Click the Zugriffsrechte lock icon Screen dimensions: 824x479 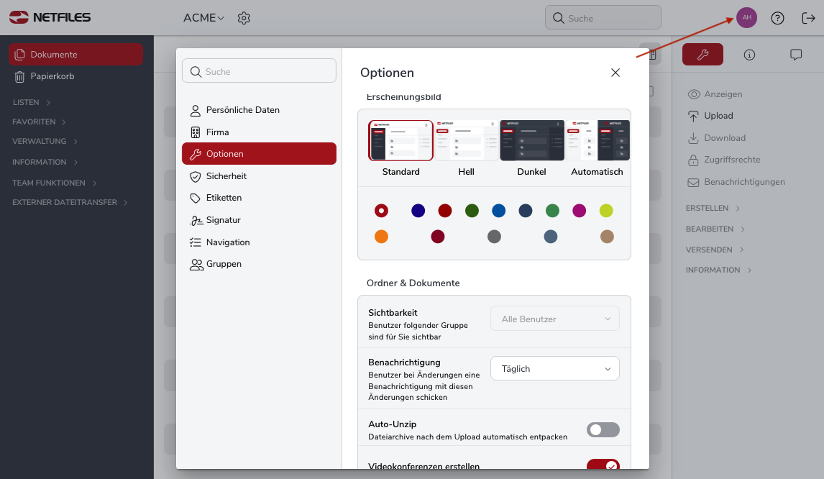[x=693, y=160]
